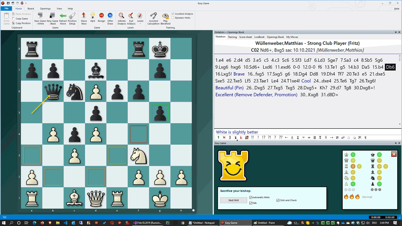Start a New Game as White
The image size is (402, 226).
click(x=40, y=16)
